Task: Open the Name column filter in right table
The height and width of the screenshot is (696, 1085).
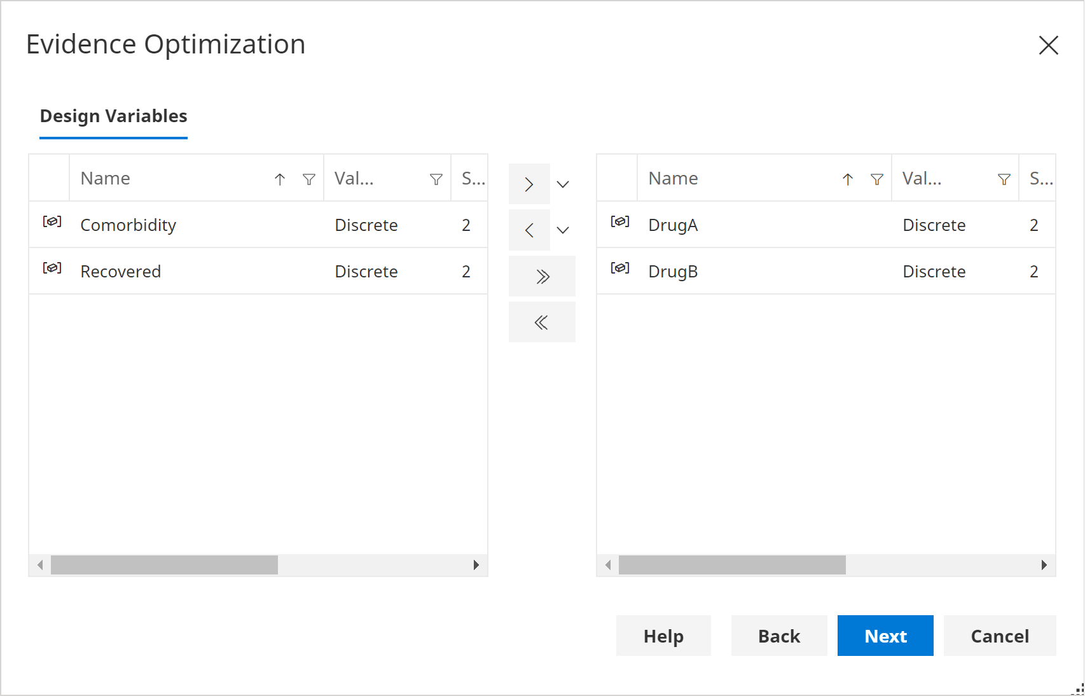Action: [877, 179]
